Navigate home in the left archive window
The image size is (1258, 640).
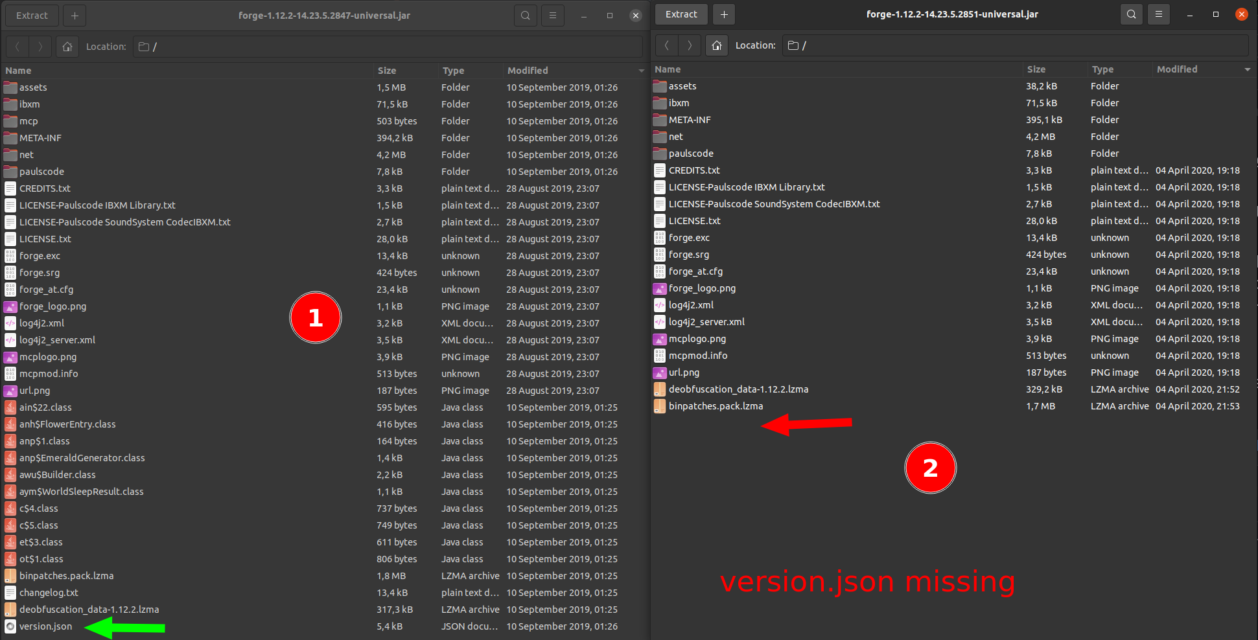click(x=67, y=46)
